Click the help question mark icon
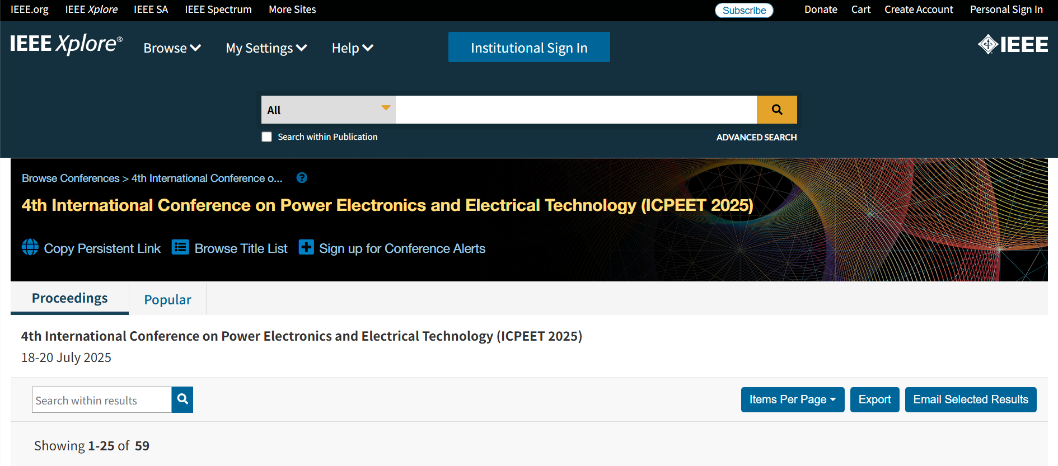Viewport: 1058px width, 466px height. (x=302, y=178)
